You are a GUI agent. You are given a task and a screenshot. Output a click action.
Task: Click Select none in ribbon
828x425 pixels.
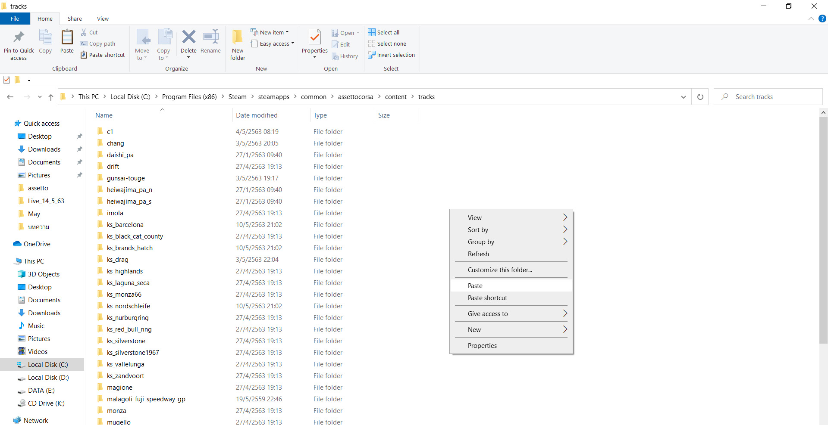point(387,43)
